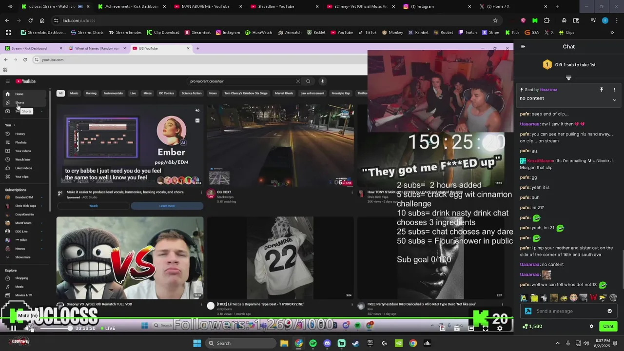
Task: Go back in browser history
Action: pyautogui.click(x=7, y=20)
